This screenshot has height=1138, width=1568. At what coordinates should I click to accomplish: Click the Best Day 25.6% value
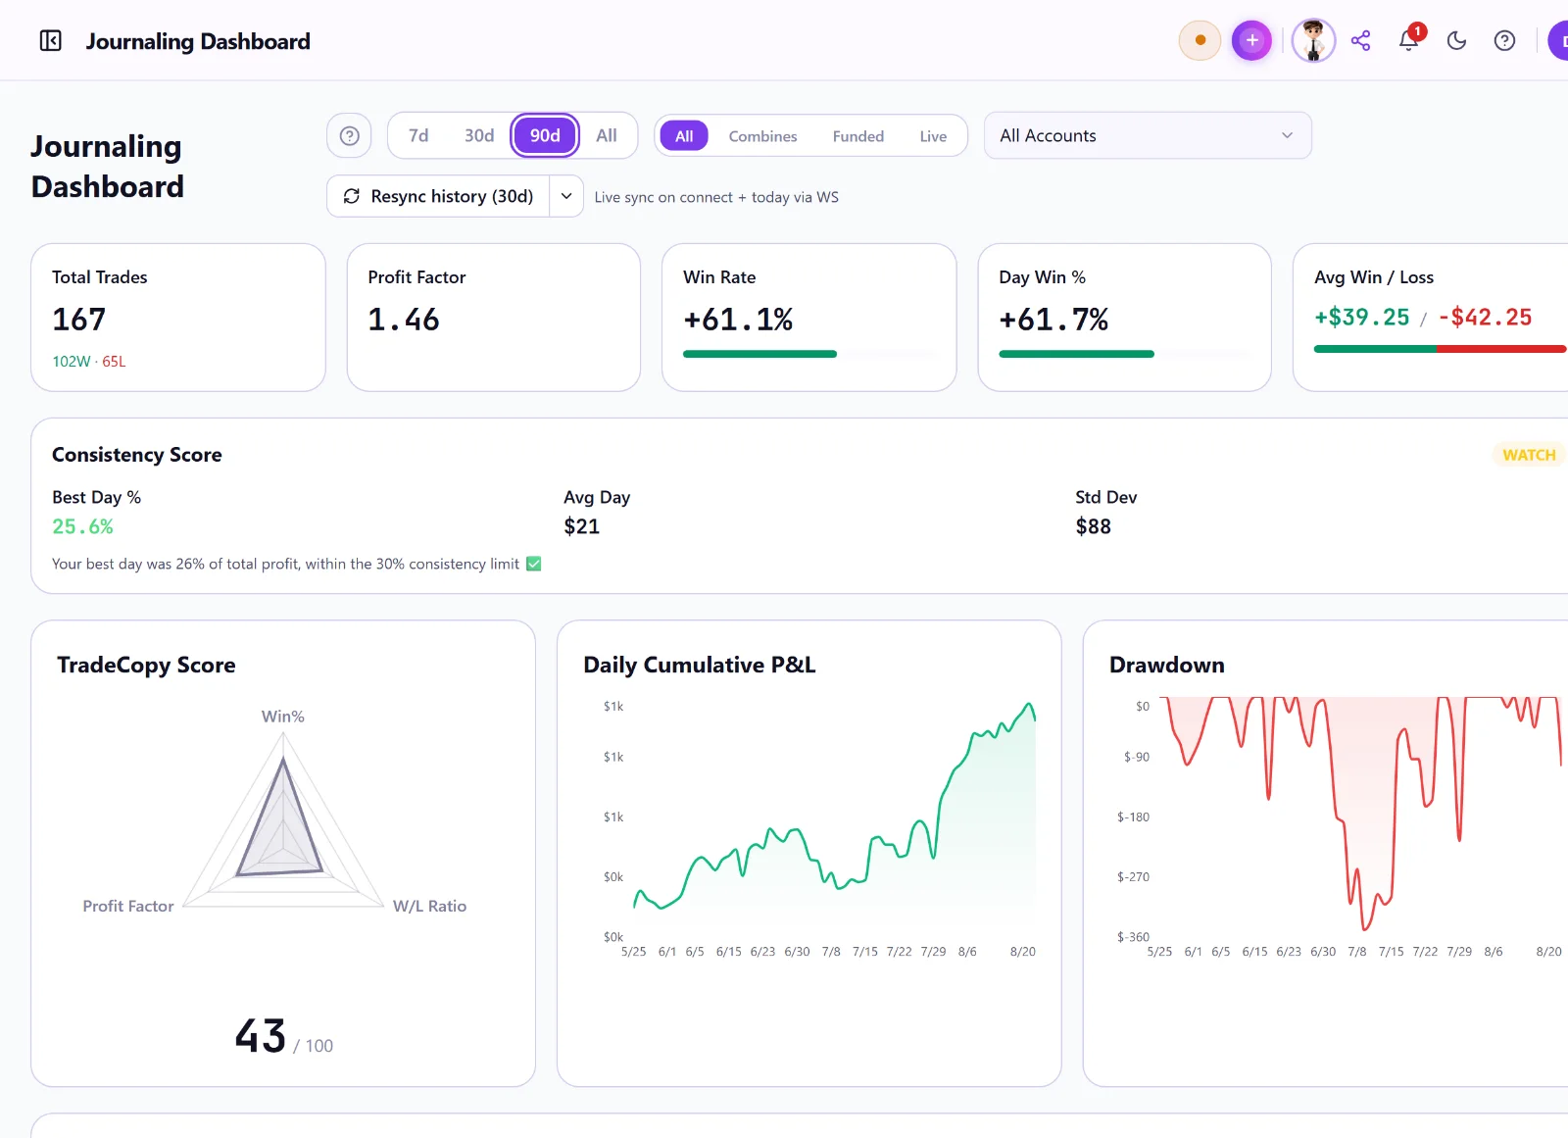pos(83,526)
